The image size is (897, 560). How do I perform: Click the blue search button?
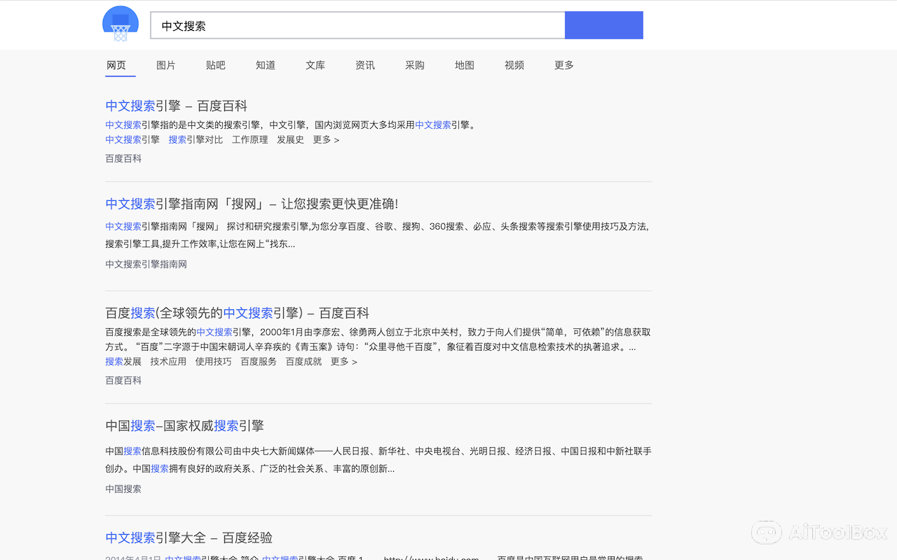pyautogui.click(x=603, y=24)
